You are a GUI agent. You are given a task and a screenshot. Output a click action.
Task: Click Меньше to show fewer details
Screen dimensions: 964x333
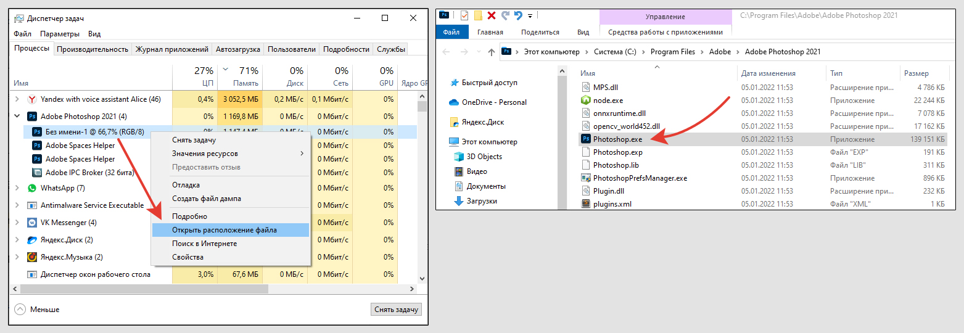37,310
